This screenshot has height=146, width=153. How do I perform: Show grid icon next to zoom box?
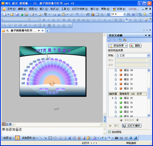108,14
